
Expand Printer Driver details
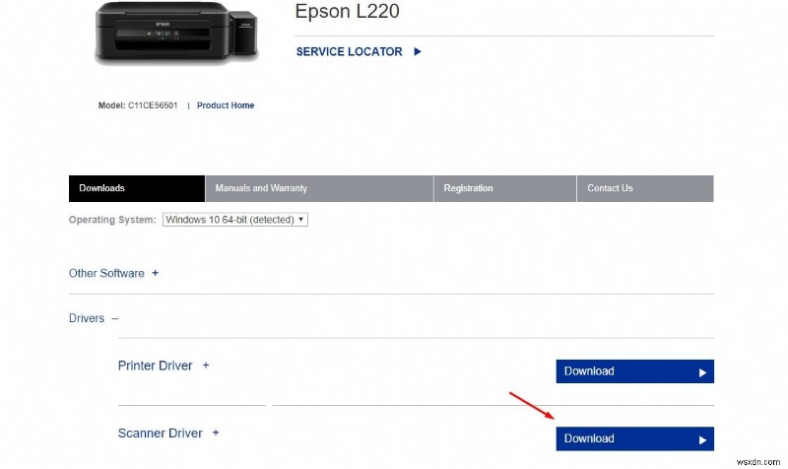click(x=155, y=366)
